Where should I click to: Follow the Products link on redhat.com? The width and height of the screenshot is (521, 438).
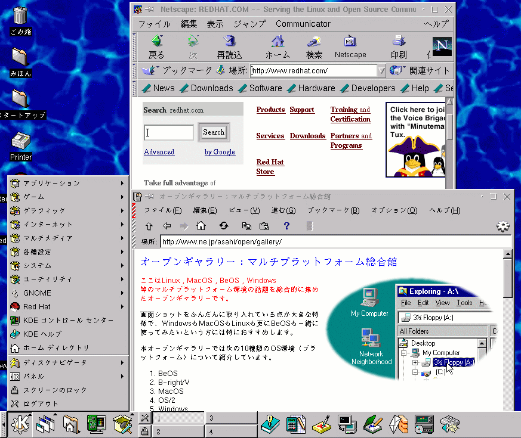click(x=270, y=110)
